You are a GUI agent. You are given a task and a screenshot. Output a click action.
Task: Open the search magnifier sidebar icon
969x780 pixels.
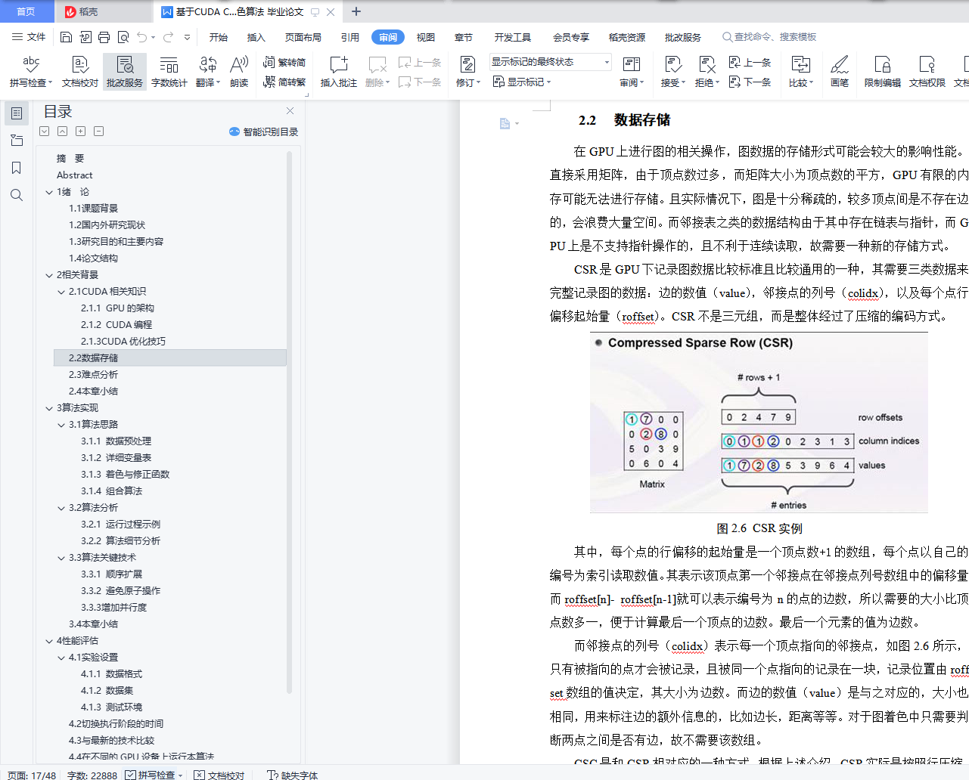17,195
